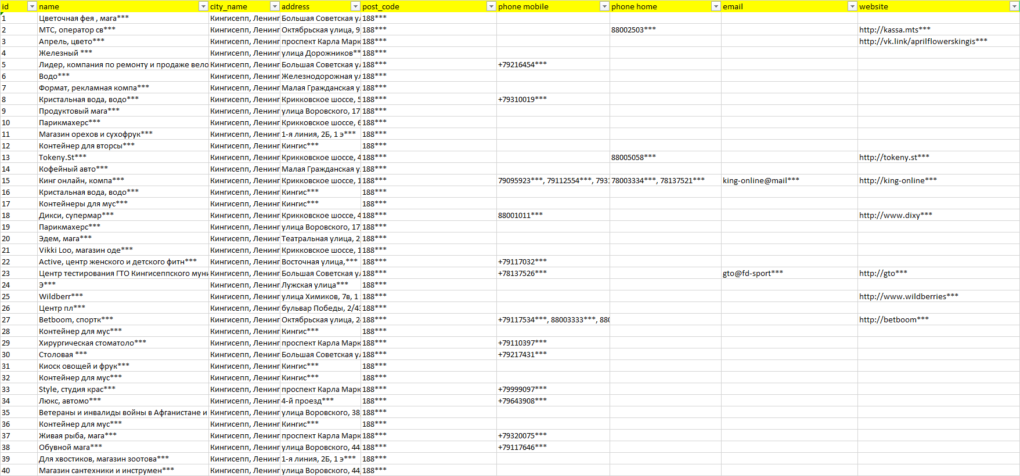Open the betboom website link

(x=893, y=319)
